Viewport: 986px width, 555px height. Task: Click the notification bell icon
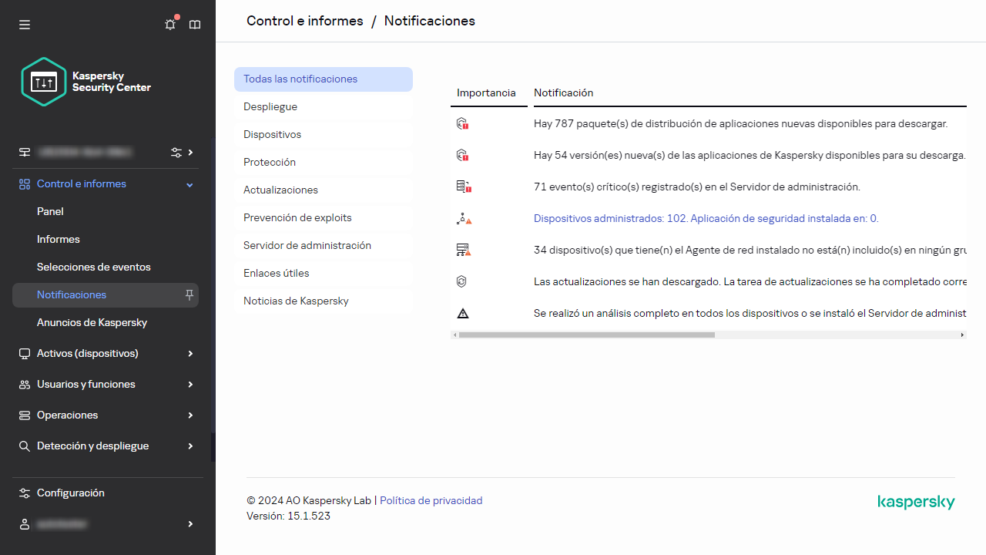click(x=170, y=25)
